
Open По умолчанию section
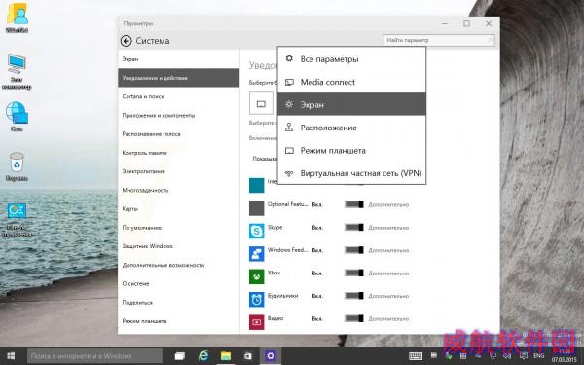click(x=179, y=228)
